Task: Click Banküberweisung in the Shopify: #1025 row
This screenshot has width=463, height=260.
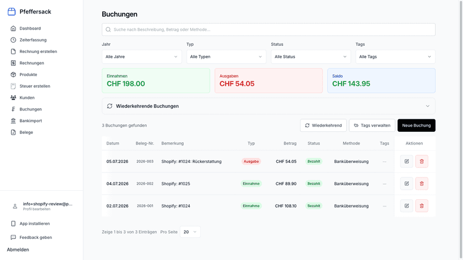Action: point(351,184)
